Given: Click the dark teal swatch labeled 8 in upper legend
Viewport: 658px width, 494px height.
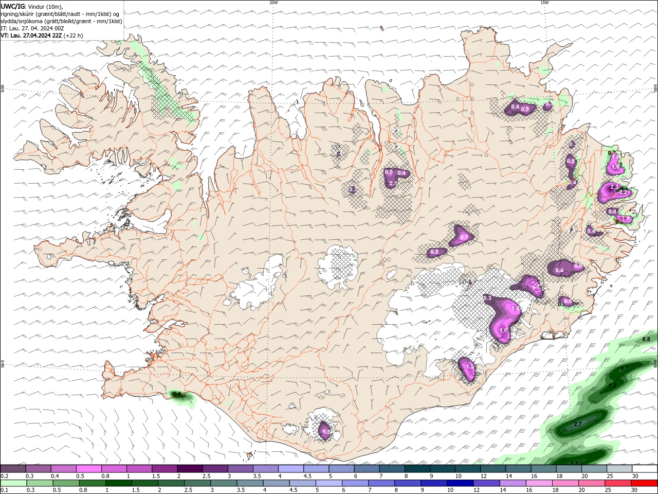Looking at the screenshot, I should pyautogui.click(x=417, y=468).
